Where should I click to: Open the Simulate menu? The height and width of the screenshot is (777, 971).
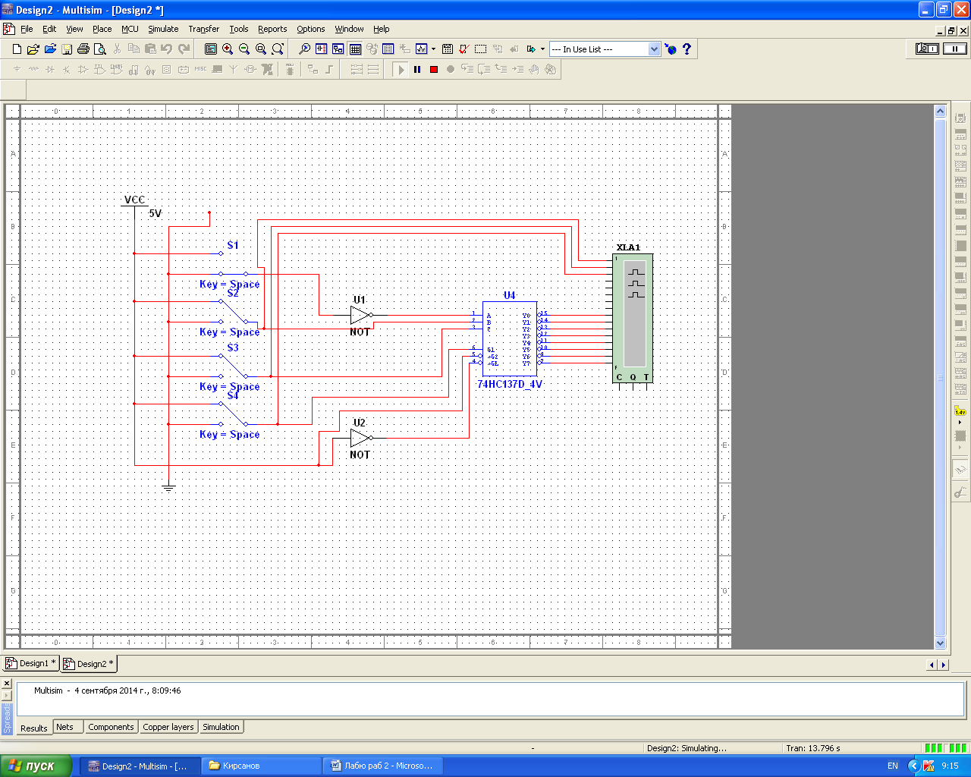(x=163, y=29)
